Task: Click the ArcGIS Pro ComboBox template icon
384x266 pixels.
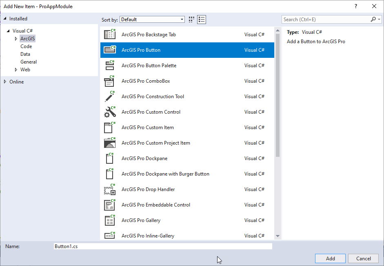Action: [109, 81]
